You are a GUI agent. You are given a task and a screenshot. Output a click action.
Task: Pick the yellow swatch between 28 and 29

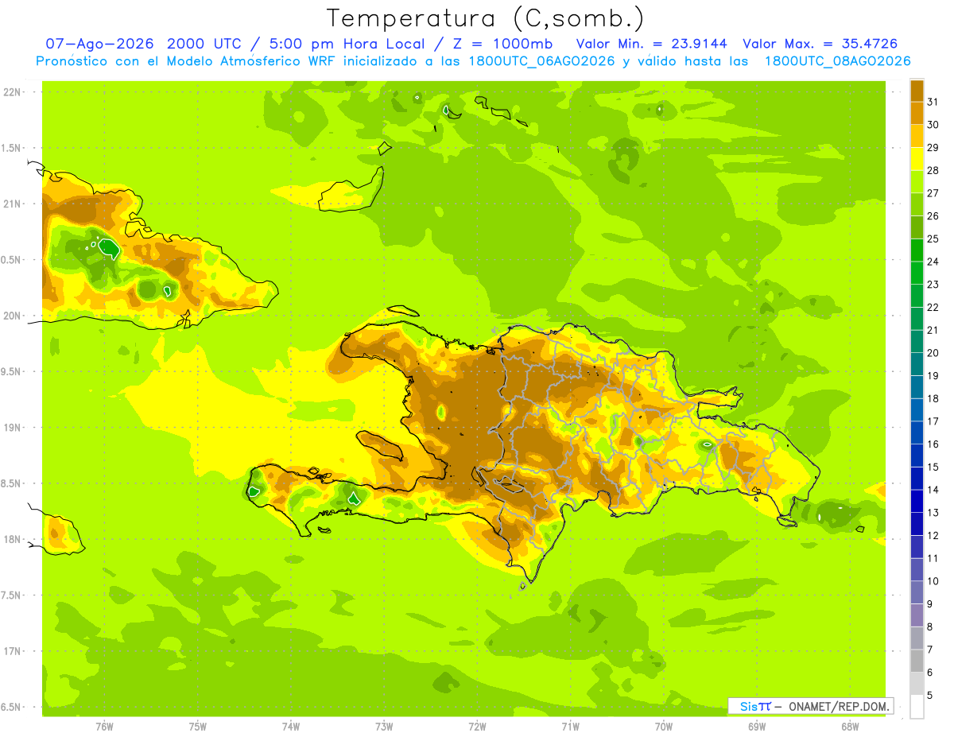click(917, 159)
